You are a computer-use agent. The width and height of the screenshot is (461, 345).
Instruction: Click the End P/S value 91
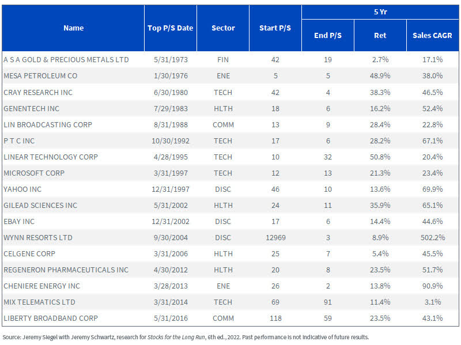click(328, 302)
